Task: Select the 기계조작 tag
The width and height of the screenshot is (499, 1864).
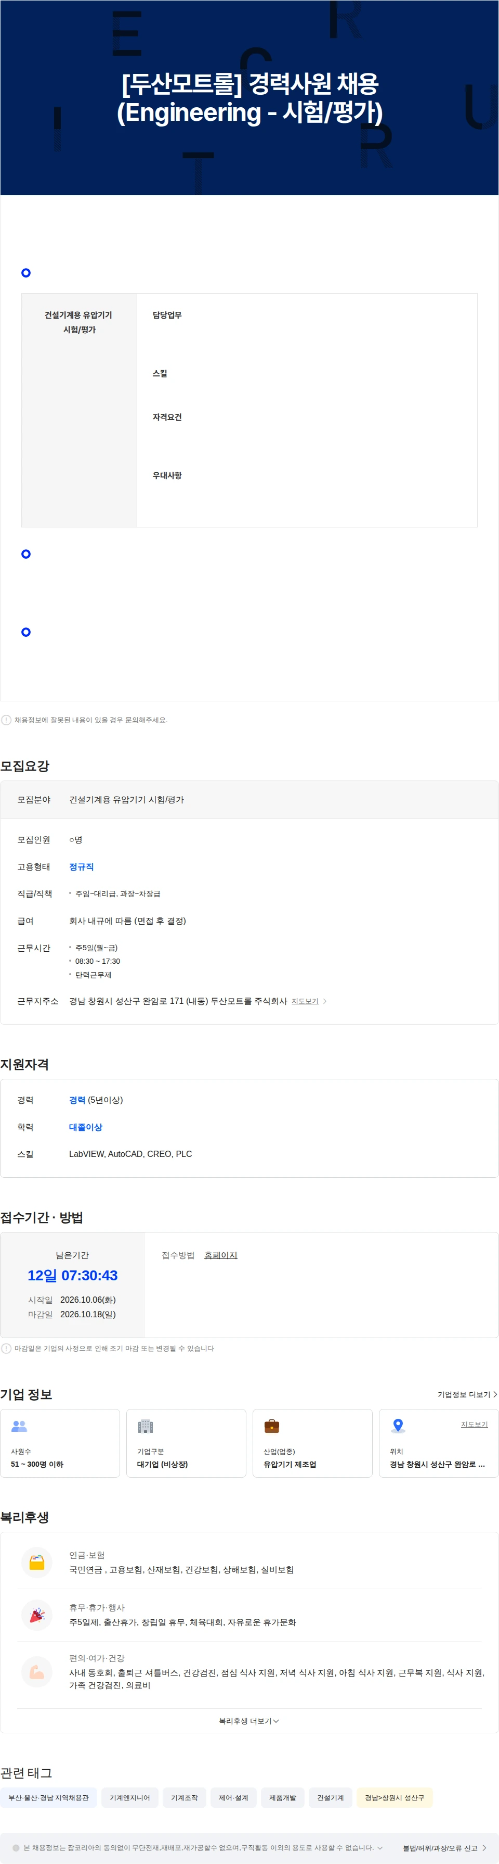Action: coord(184,1797)
